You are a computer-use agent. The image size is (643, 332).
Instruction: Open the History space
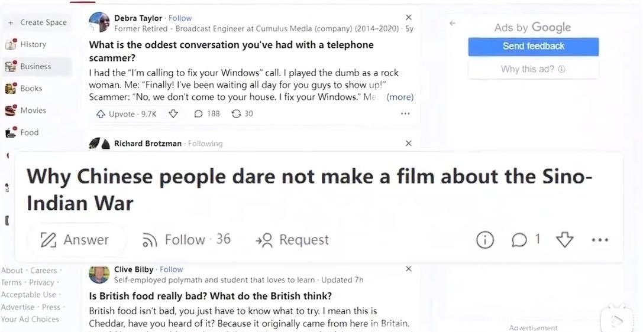[33, 44]
